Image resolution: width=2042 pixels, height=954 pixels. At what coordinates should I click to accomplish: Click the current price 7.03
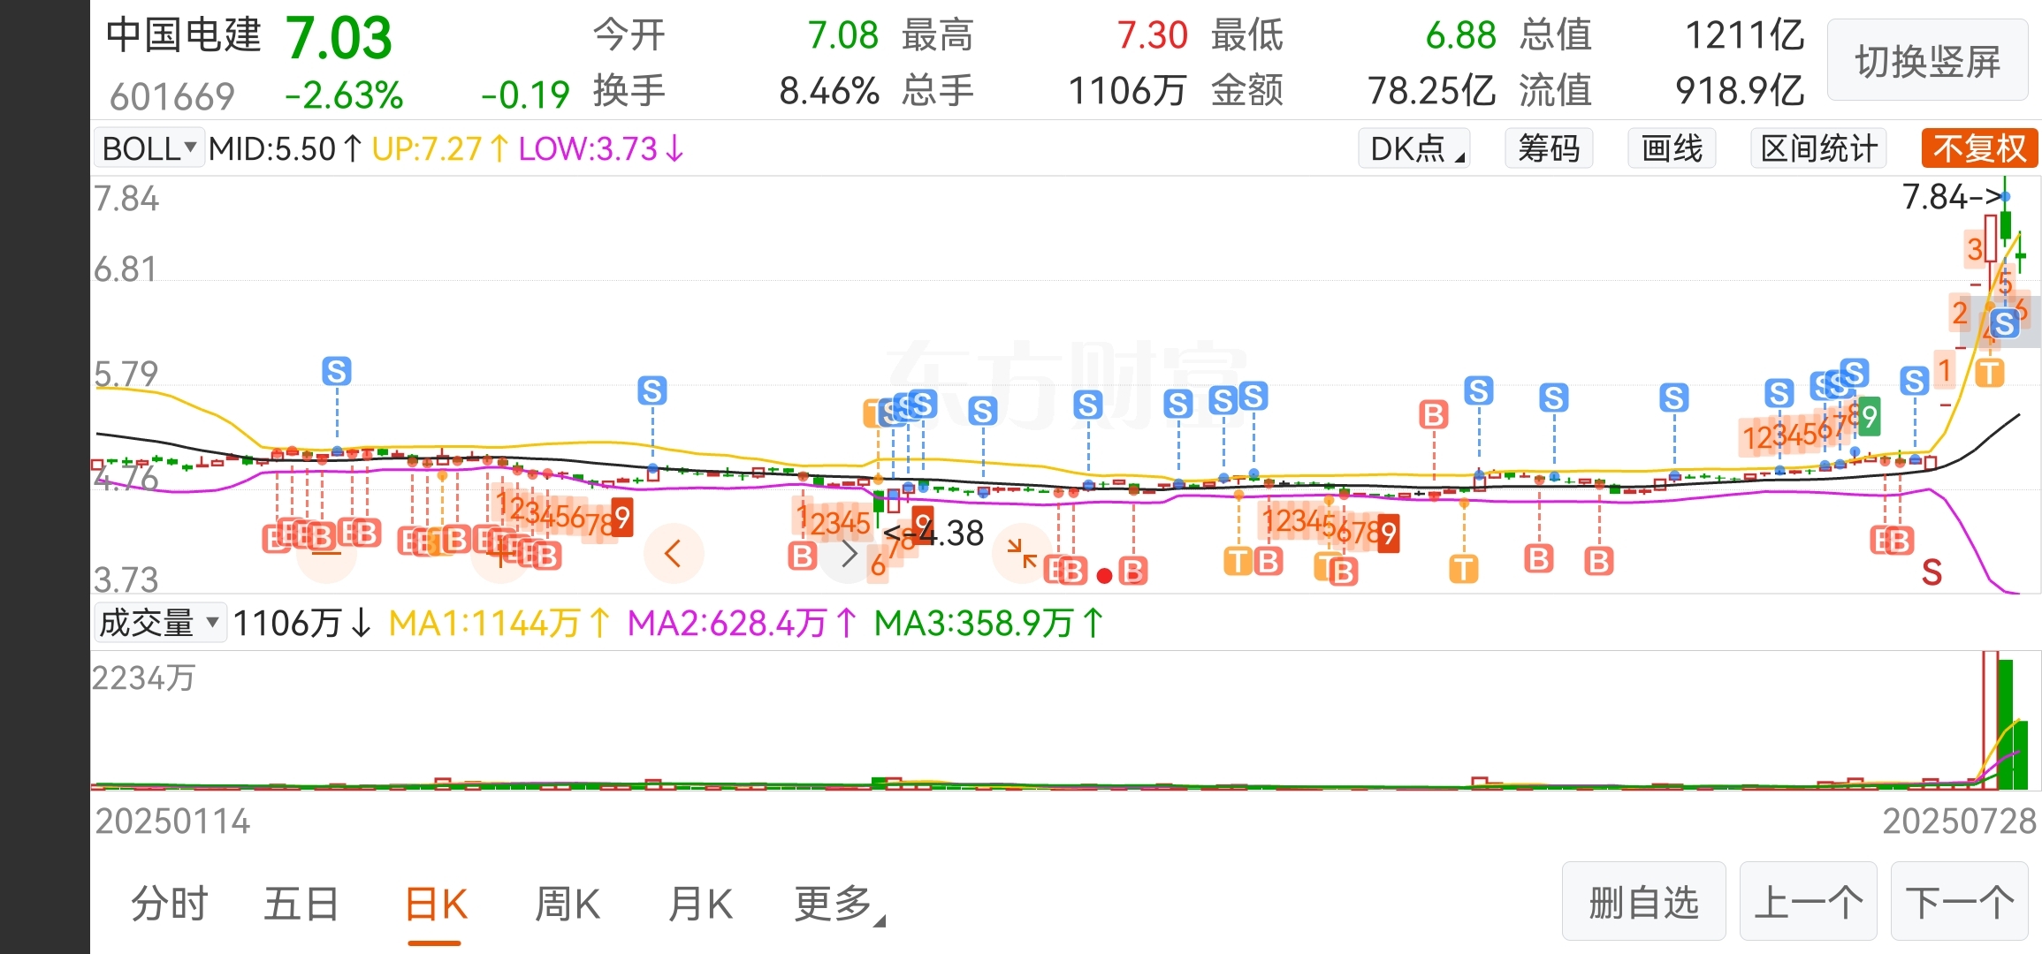(339, 38)
